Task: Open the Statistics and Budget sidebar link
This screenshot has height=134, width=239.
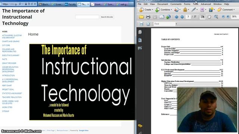Action: click(x=12, y=93)
